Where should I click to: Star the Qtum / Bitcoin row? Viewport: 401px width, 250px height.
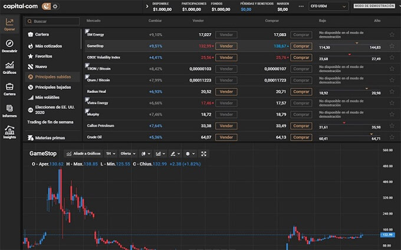point(392,80)
